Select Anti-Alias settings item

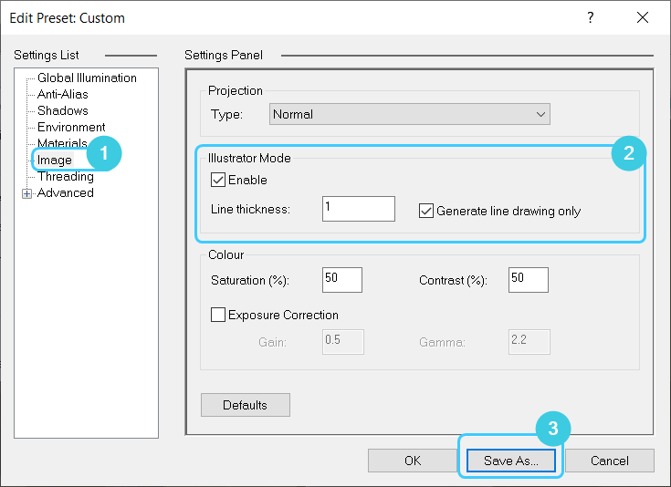tap(62, 94)
